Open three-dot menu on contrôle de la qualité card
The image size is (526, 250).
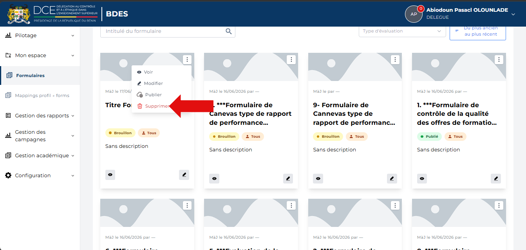(x=499, y=59)
